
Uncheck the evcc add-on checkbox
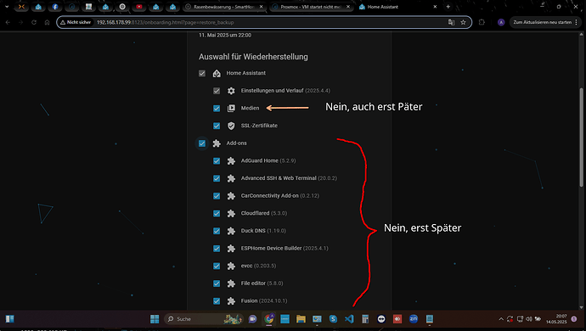pos(217,266)
